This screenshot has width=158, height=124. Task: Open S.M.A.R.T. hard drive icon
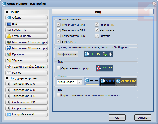coord(9,30)
